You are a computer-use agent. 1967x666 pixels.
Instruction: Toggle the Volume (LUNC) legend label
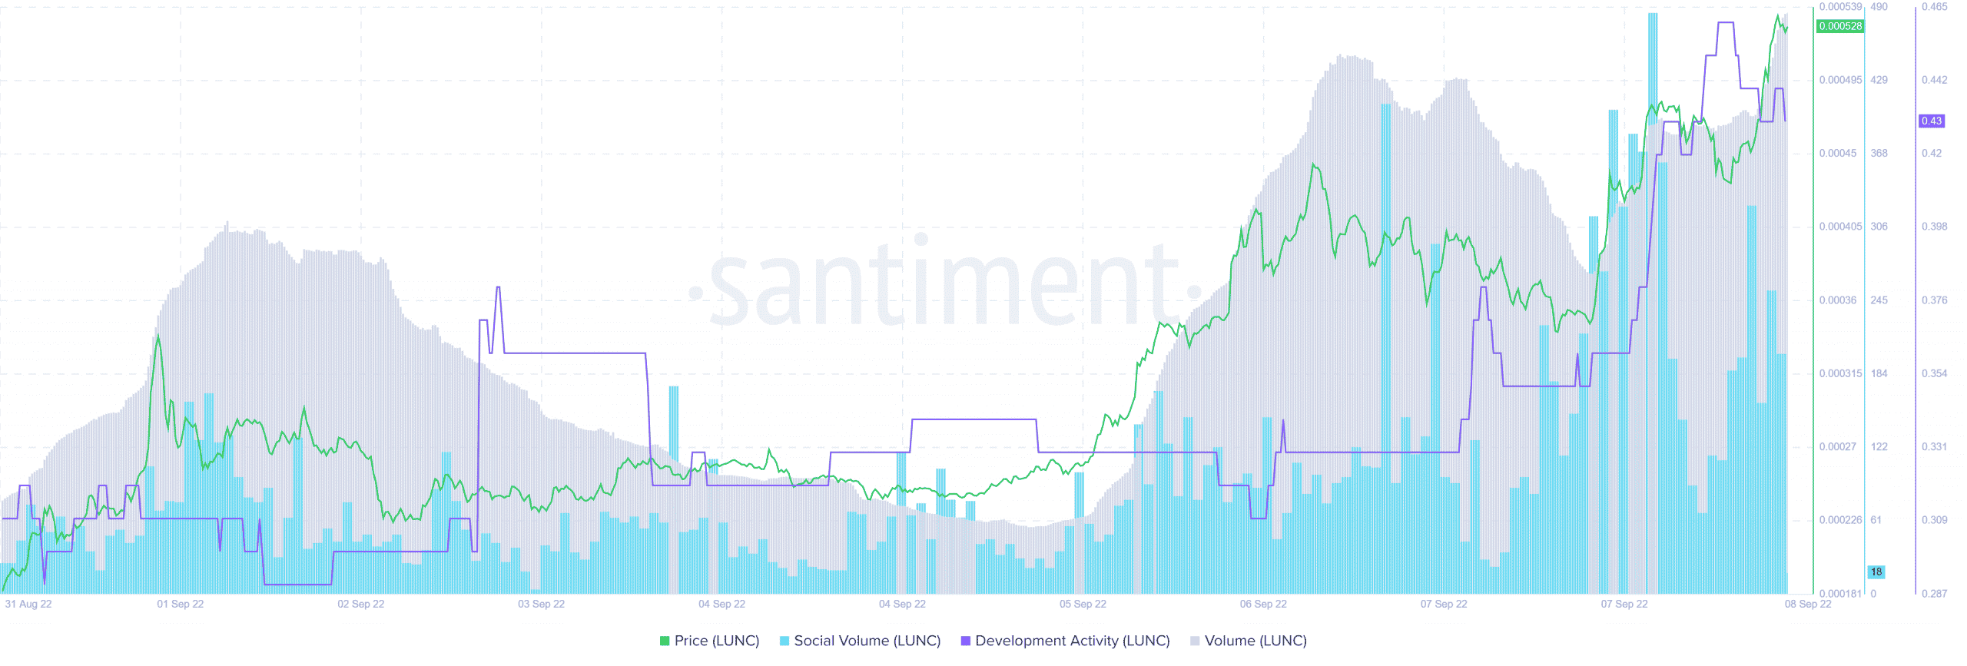(1255, 641)
